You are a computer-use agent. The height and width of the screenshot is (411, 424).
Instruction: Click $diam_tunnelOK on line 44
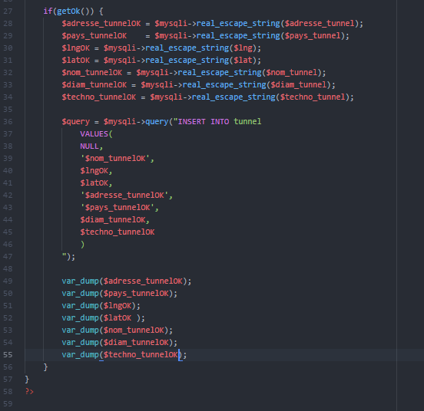point(113,220)
